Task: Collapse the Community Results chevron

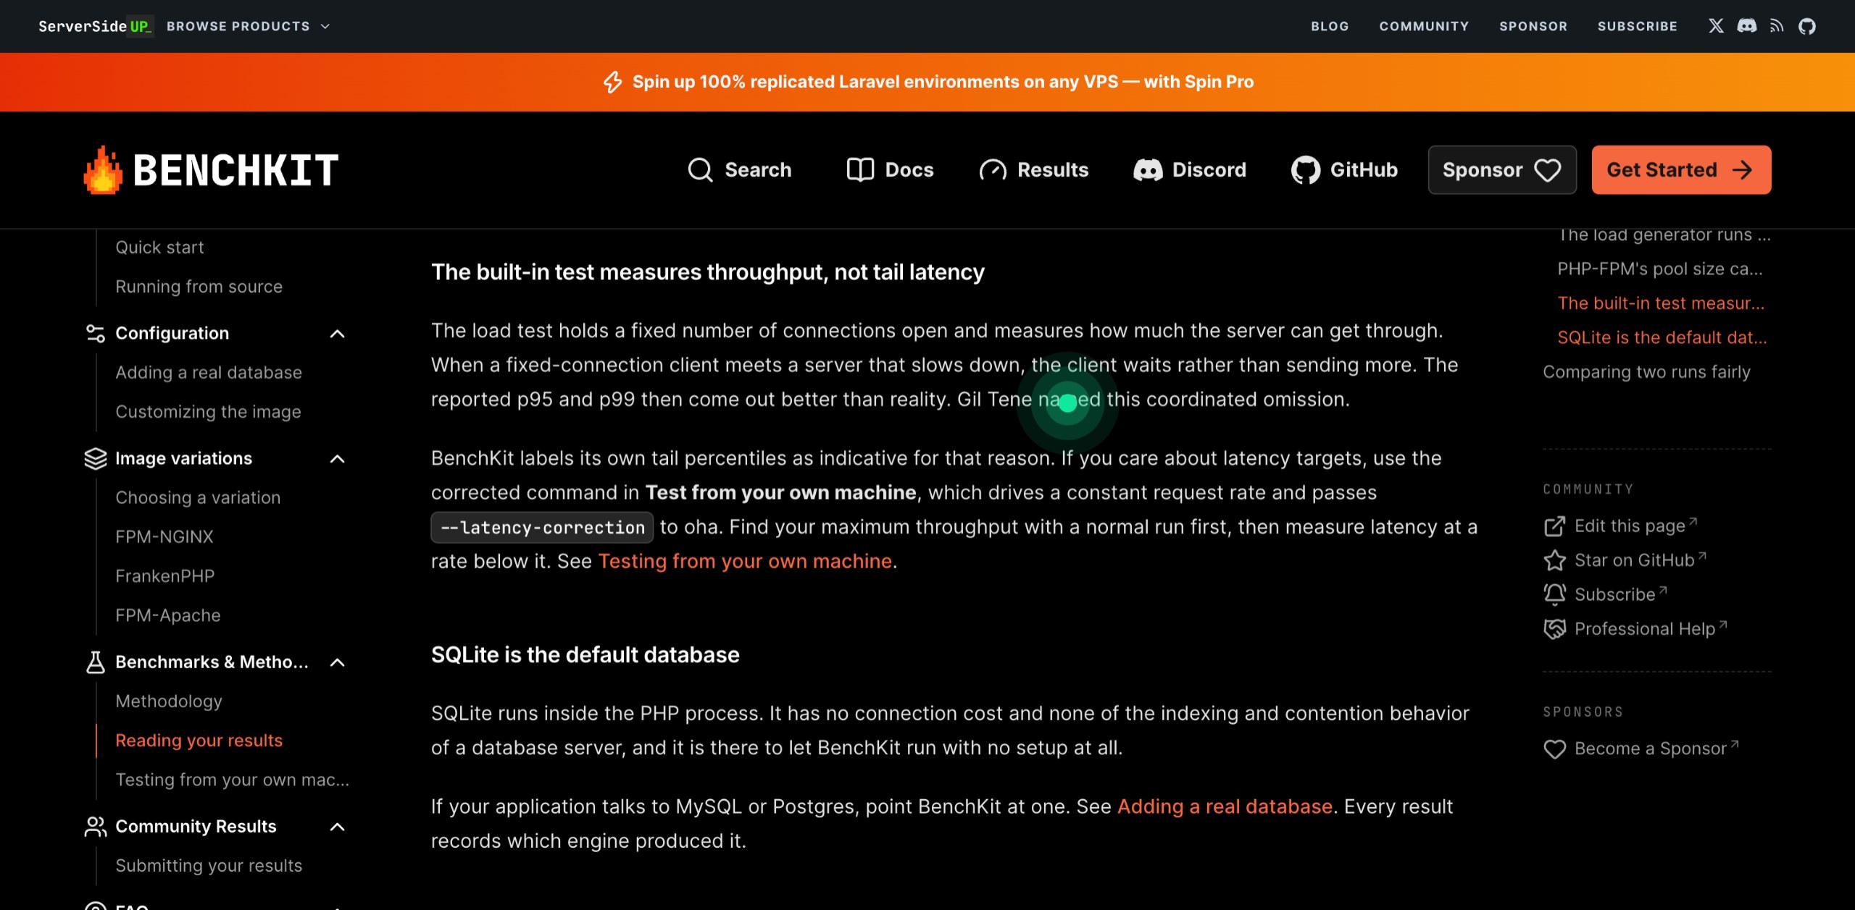Action: (x=337, y=827)
